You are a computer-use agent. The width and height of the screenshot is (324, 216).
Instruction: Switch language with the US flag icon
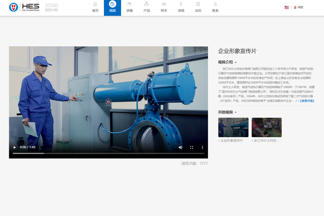click(x=286, y=7)
